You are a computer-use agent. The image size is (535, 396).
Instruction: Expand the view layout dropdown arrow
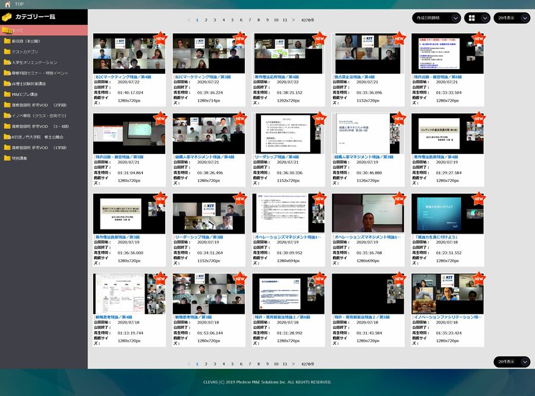(484, 18)
